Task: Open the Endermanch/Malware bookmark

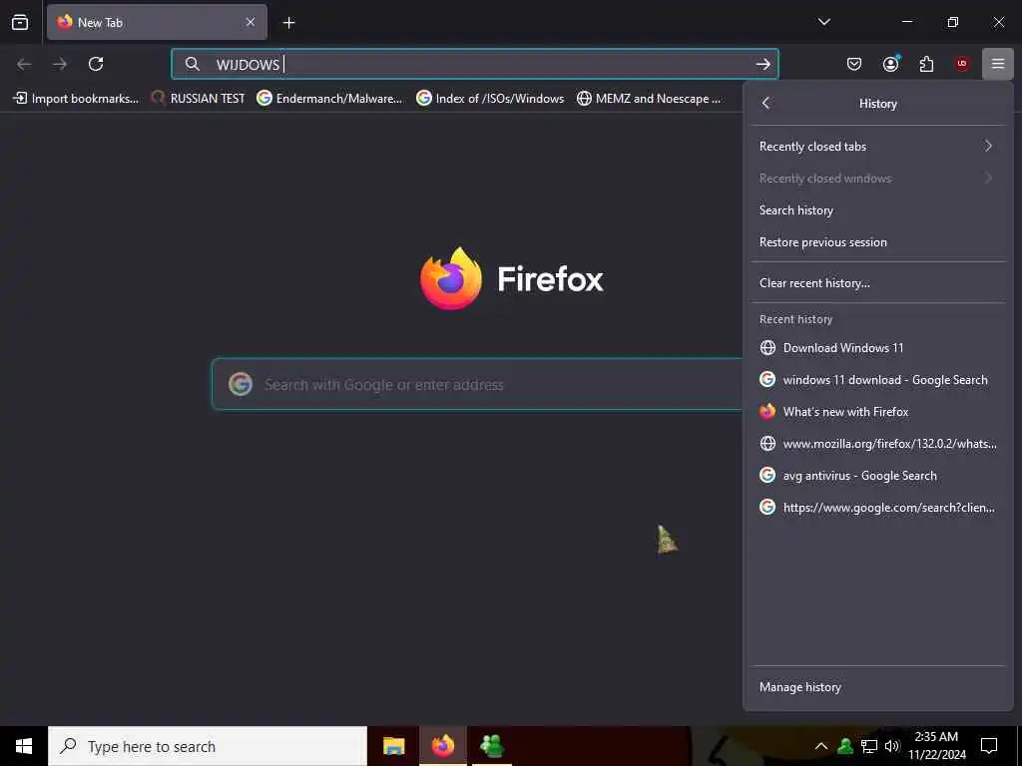Action: [x=329, y=99]
